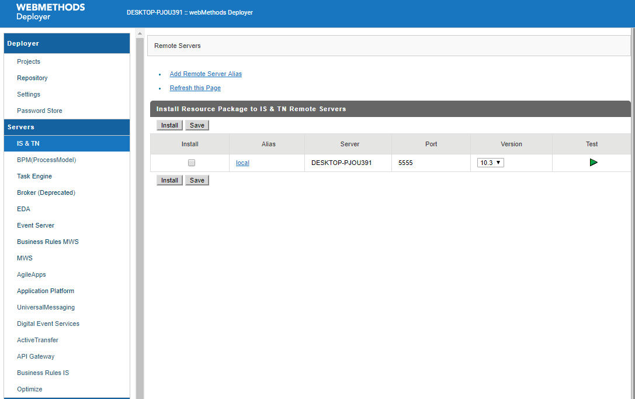Image resolution: width=635 pixels, height=399 pixels.
Task: Click the Port column header
Action: [x=431, y=144]
